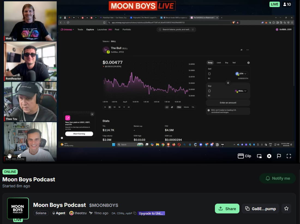300x224 pixels.
Task: Expand the BULL token selector dropdown
Action: coord(241,91)
